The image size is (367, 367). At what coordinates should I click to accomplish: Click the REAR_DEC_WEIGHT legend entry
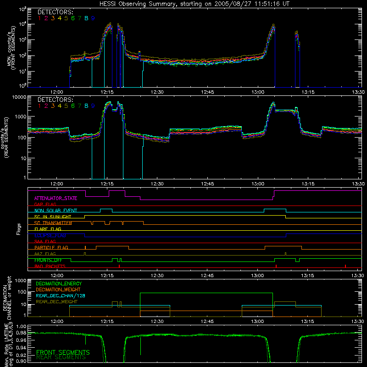tap(56, 302)
